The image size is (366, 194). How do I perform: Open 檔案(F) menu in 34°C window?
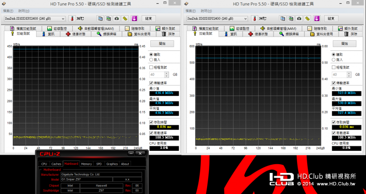point(191,11)
